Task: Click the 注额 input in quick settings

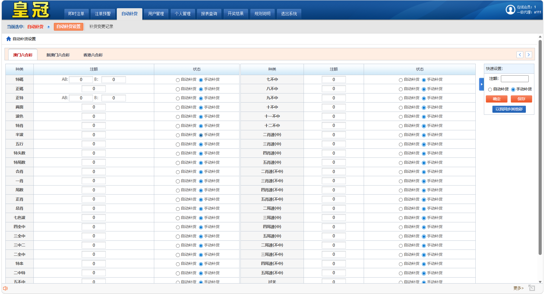Action: point(515,79)
